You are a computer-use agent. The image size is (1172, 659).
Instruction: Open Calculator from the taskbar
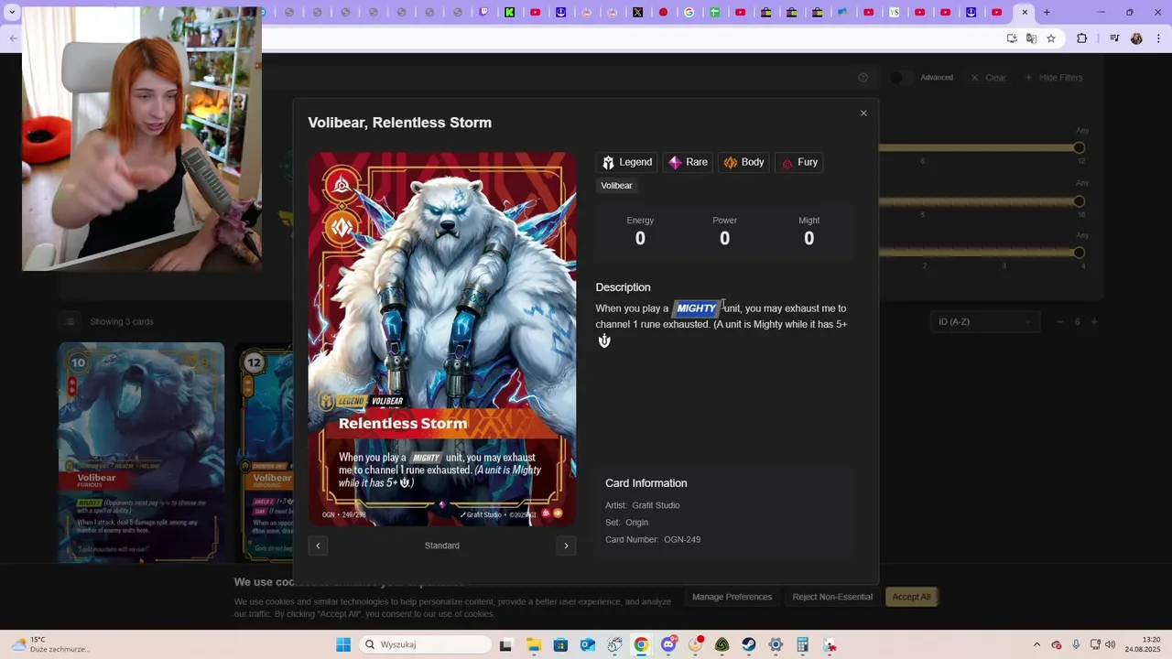(x=802, y=645)
